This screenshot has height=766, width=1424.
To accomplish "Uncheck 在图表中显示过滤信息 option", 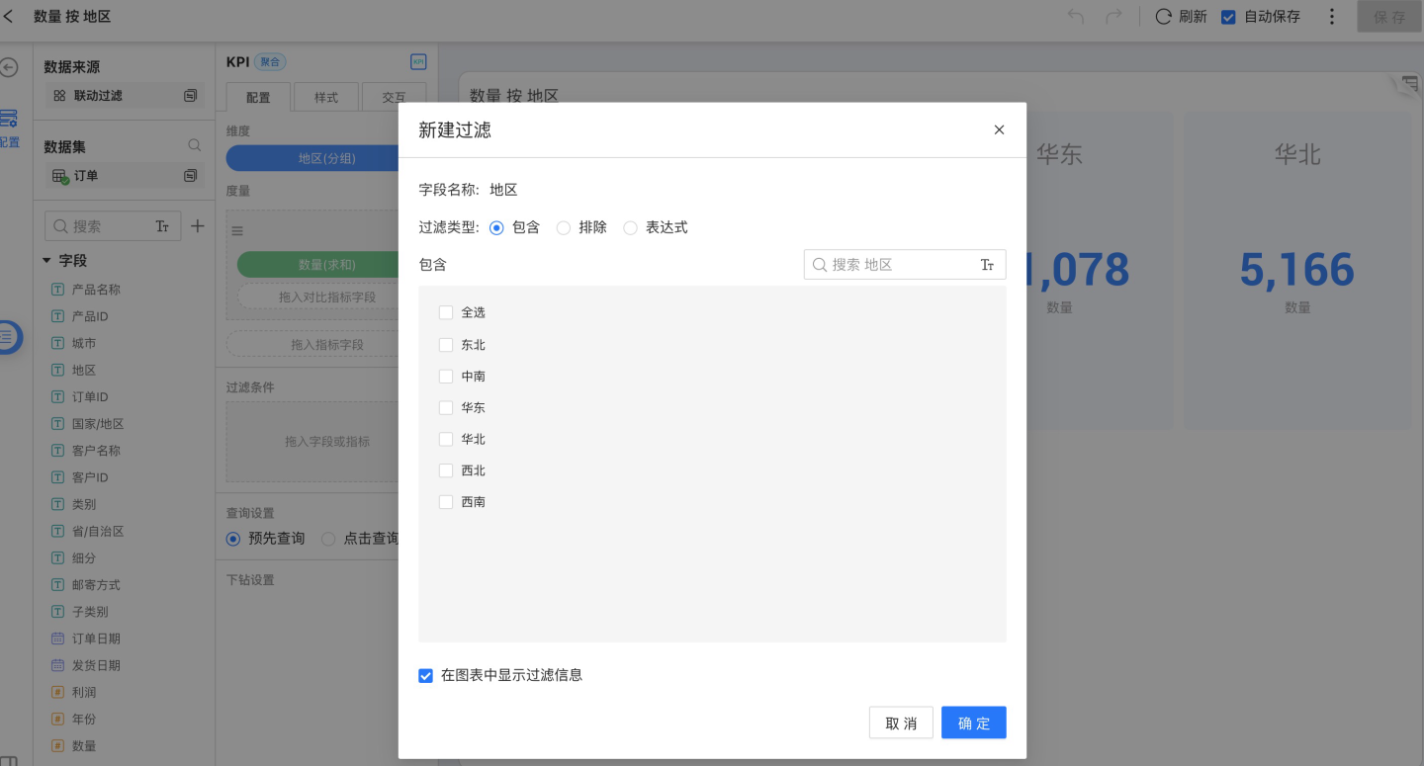I will (426, 676).
